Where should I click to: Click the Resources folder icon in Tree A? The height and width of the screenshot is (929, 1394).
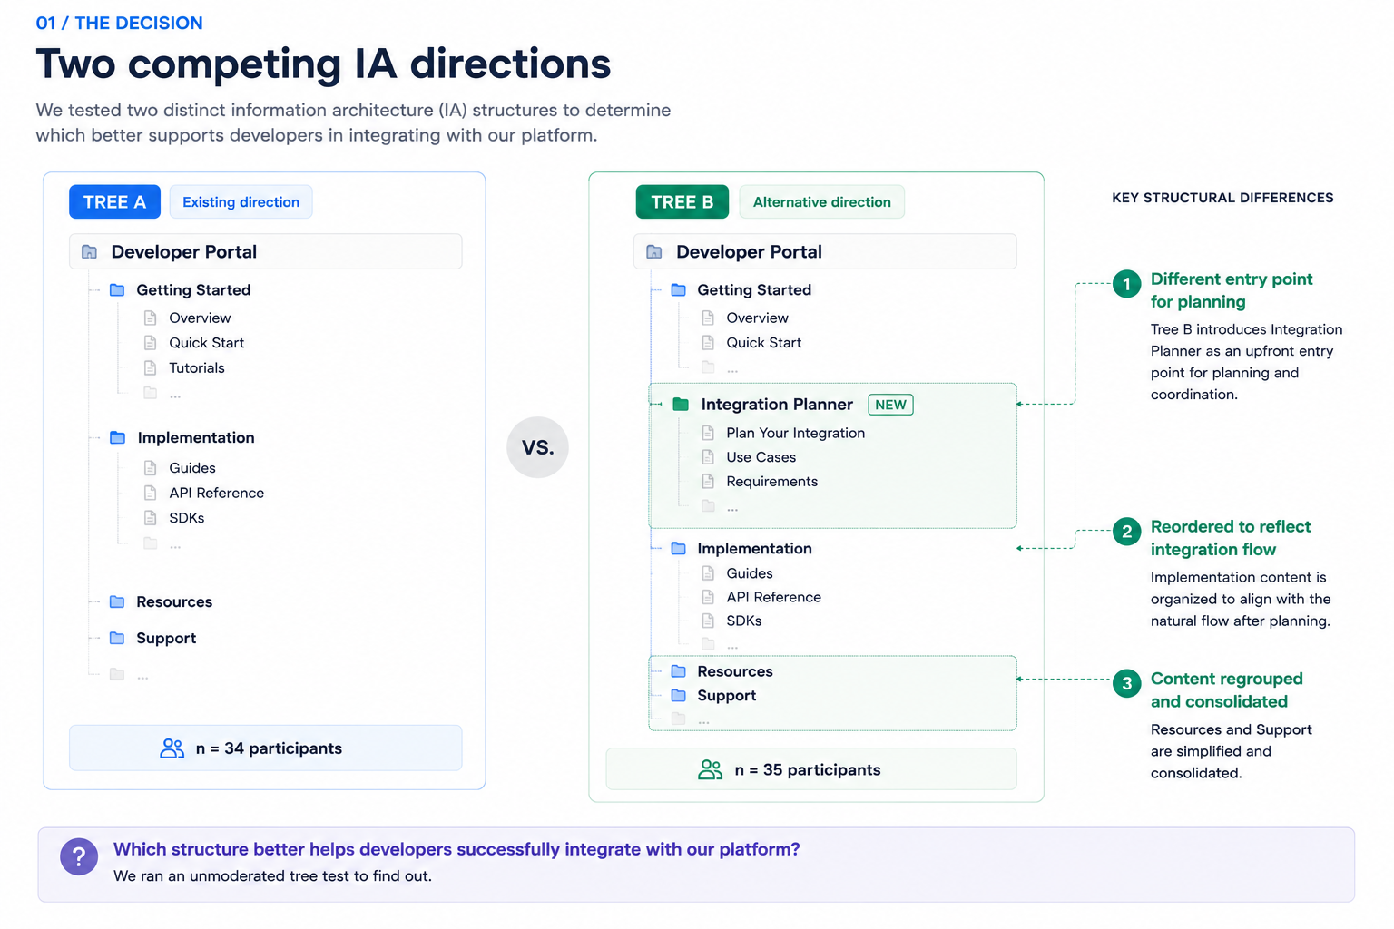[117, 602]
